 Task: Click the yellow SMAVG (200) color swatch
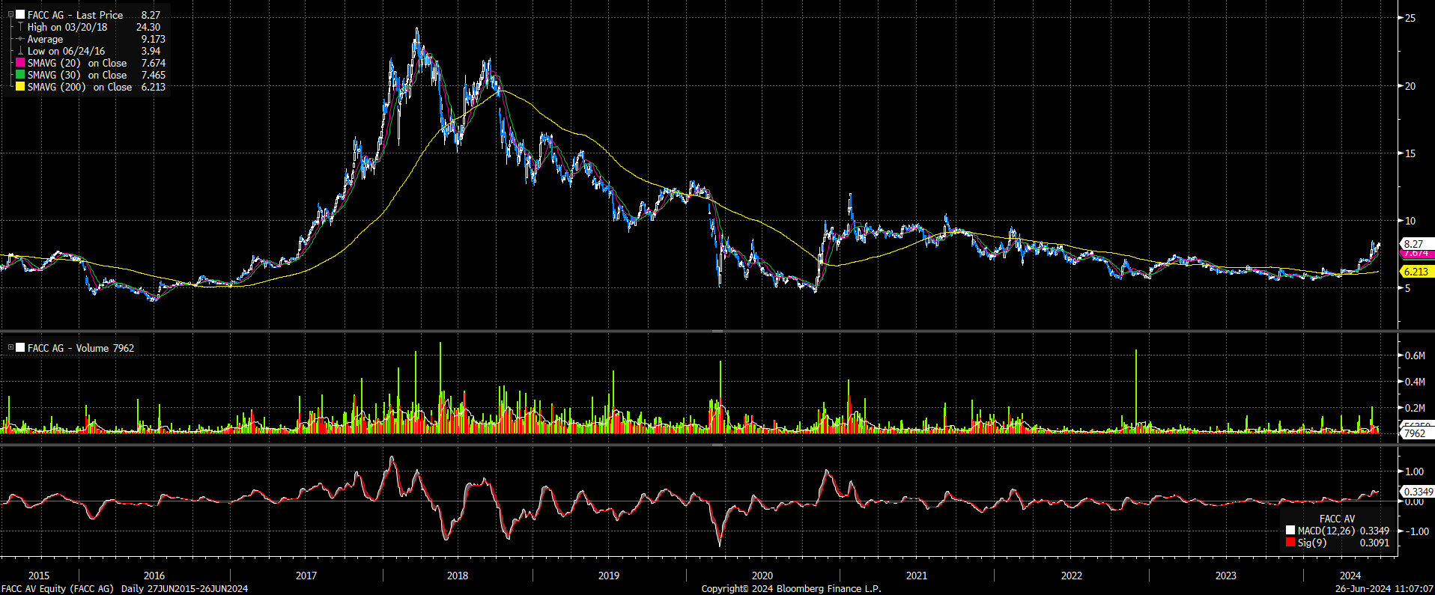tap(20, 87)
